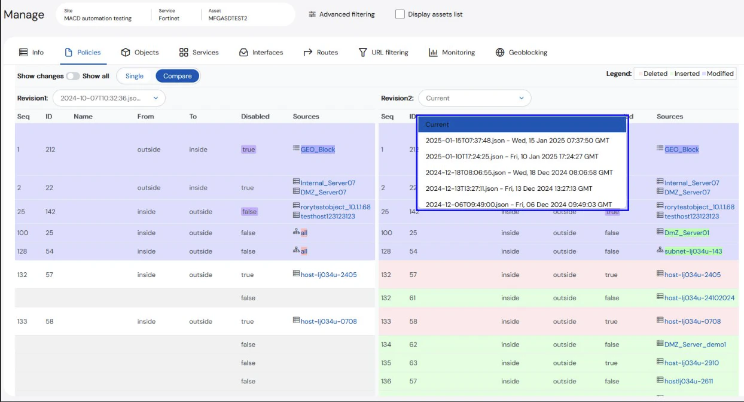Click the Asset field MFGASDTEST2

click(228, 19)
